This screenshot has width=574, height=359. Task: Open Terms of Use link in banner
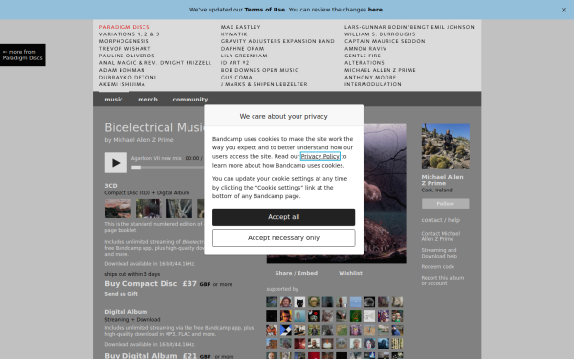click(x=265, y=10)
